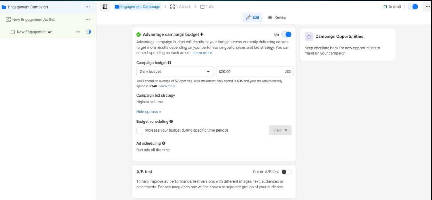Switch to the Review tab
This screenshot has width=432, height=200.
(277, 17)
